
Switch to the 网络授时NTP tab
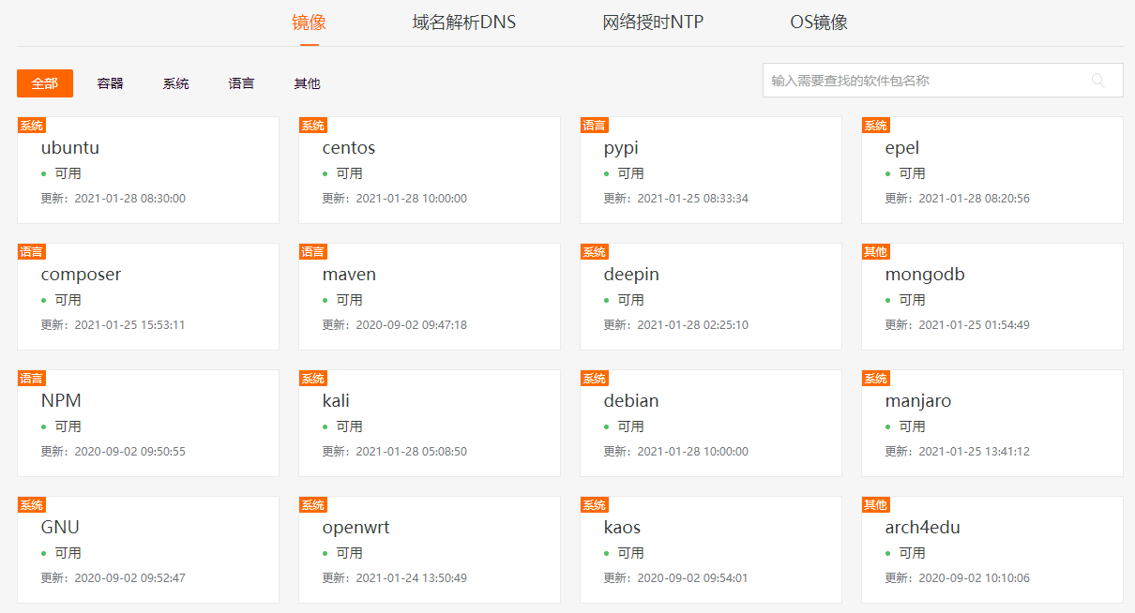[x=653, y=22]
